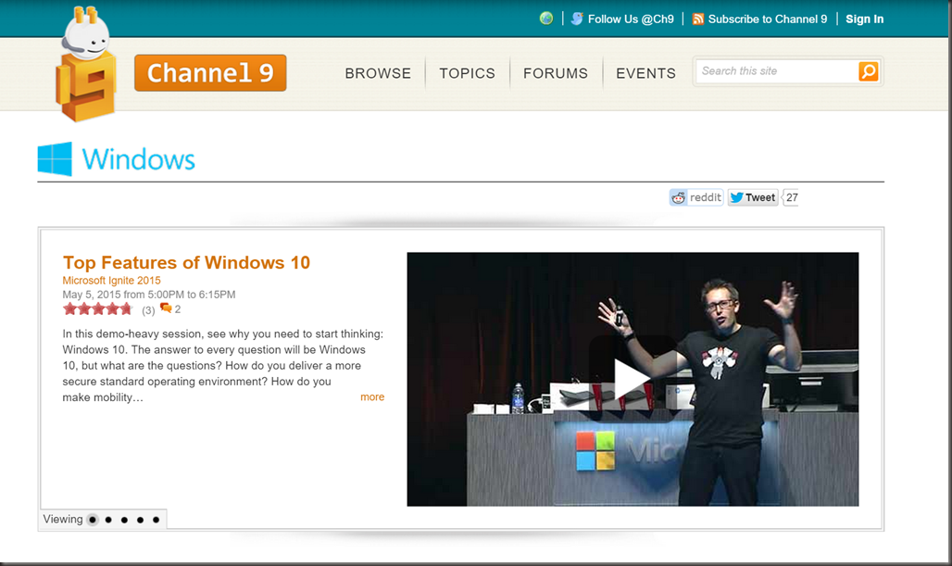952x566 pixels.
Task: Open the FORUMS menu
Action: coord(556,73)
